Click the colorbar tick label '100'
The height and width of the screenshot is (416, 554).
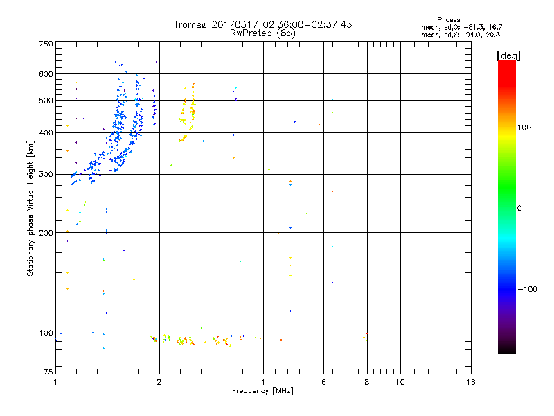click(x=524, y=128)
